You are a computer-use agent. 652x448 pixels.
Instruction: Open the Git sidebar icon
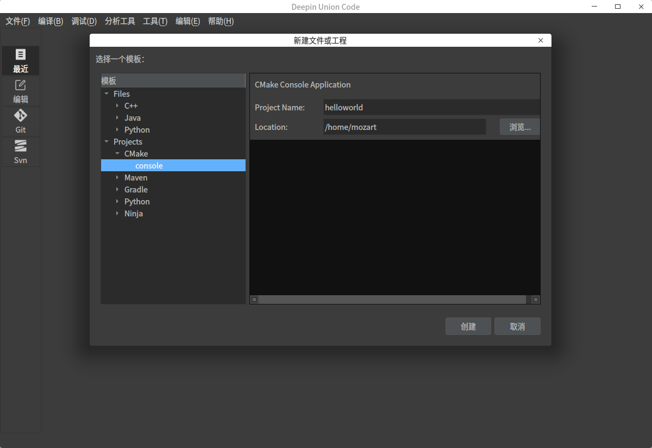(21, 121)
